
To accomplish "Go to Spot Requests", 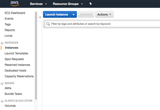I will click(x=14, y=59).
